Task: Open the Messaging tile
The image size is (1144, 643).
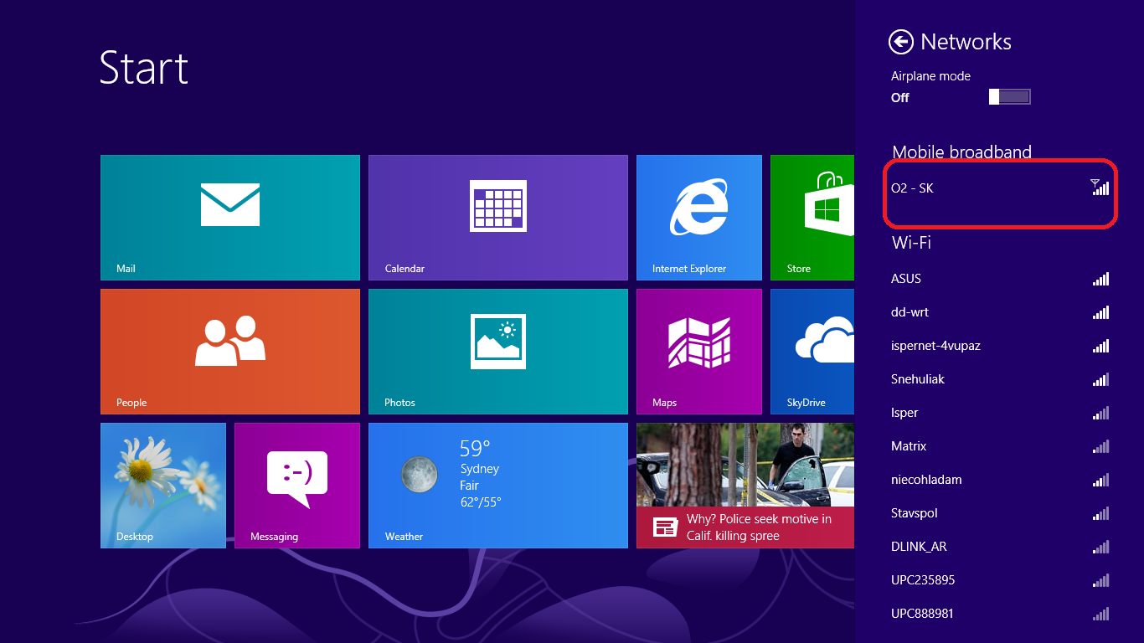Action: pos(297,486)
